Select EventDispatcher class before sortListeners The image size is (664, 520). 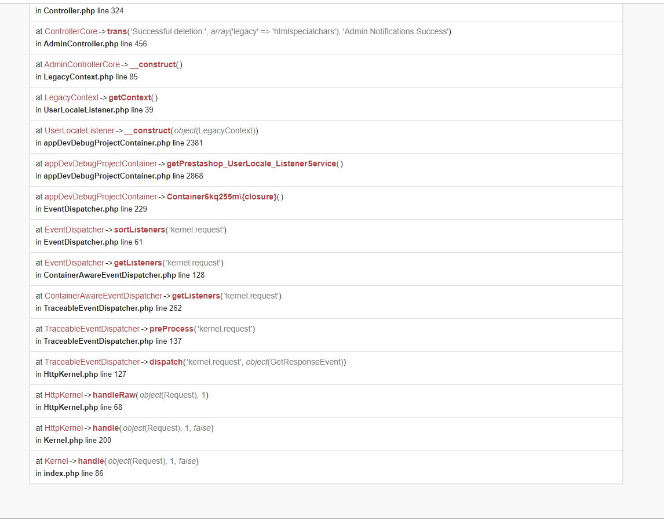74,230
